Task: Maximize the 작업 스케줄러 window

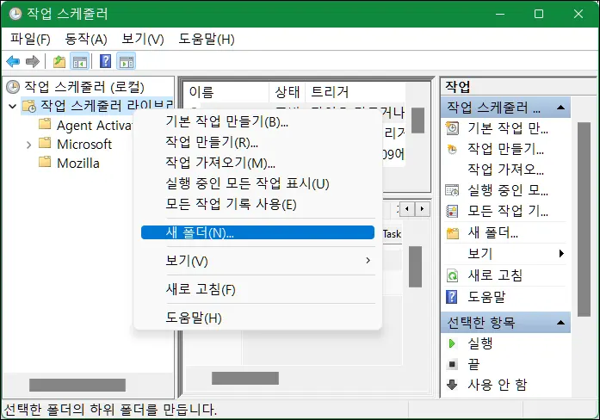Action: click(539, 14)
